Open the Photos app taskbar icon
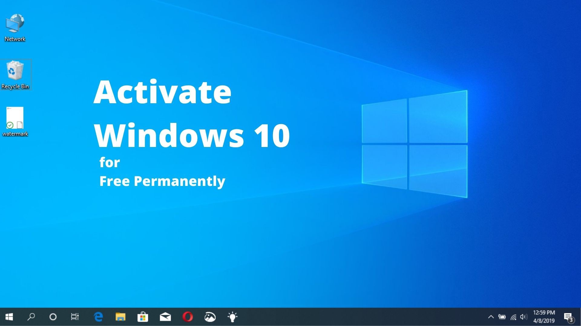This screenshot has height=326, width=581. point(210,317)
